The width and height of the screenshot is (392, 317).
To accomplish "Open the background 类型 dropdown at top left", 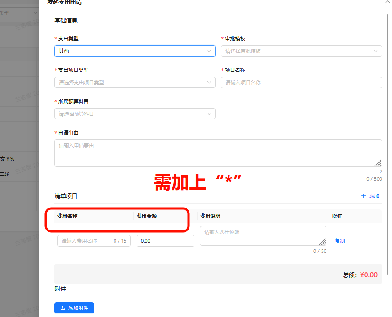I will click(x=19, y=13).
